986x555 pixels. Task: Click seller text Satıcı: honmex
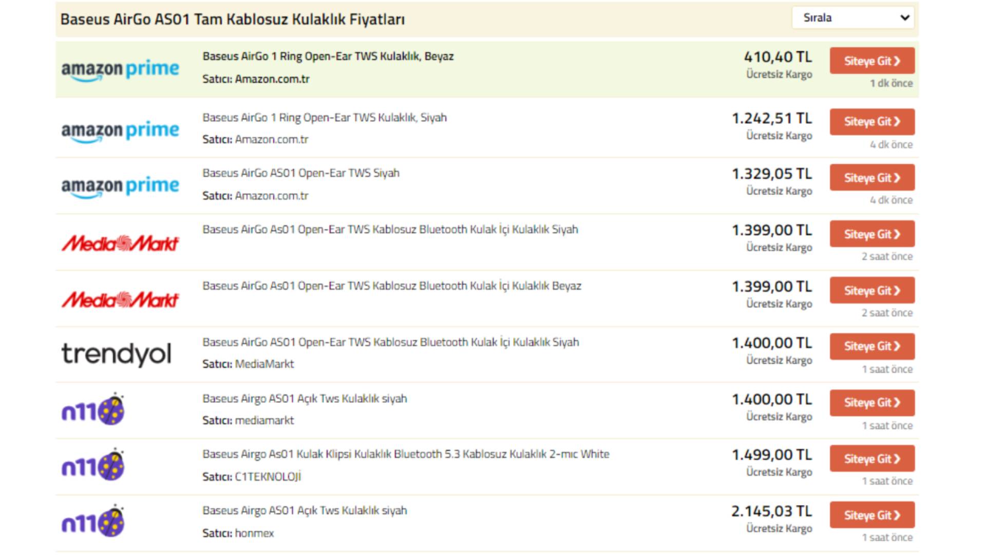(238, 533)
